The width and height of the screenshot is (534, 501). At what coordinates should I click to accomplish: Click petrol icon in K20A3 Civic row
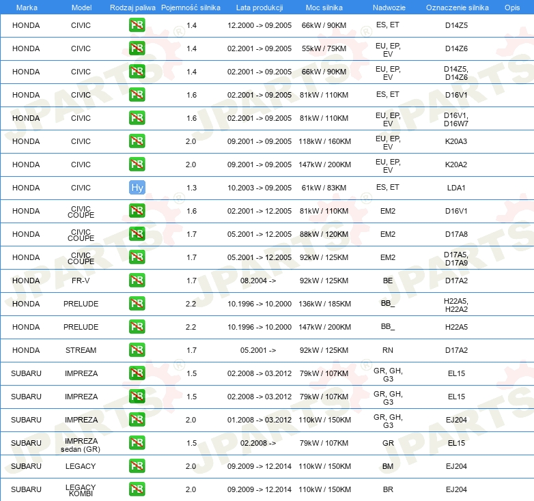click(x=137, y=141)
